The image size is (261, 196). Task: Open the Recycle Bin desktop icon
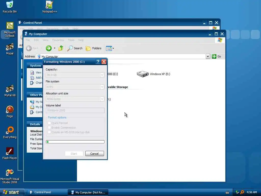click(10, 7)
